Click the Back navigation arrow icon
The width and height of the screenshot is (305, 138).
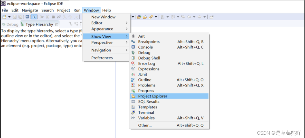pos(189,17)
